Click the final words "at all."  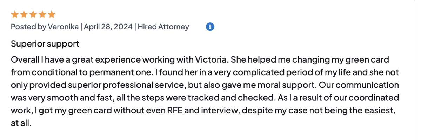pos(21,123)
